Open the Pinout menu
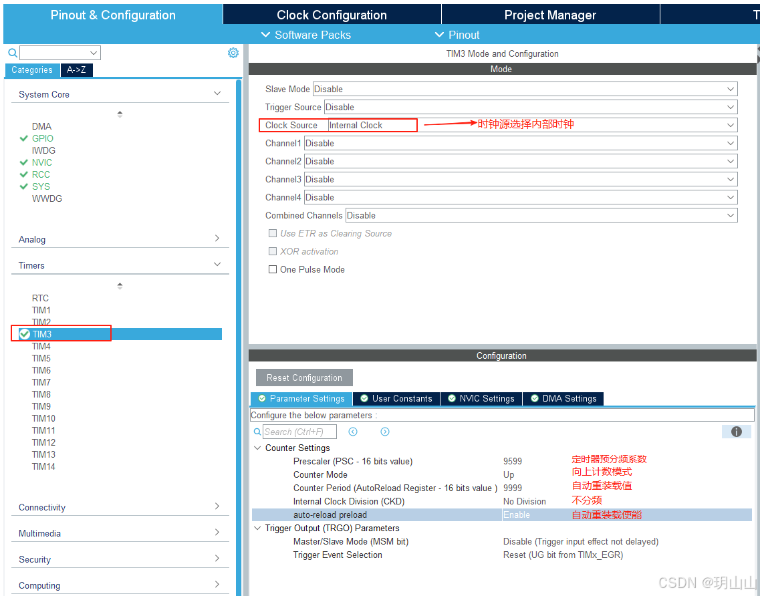760x596 pixels. (457, 35)
